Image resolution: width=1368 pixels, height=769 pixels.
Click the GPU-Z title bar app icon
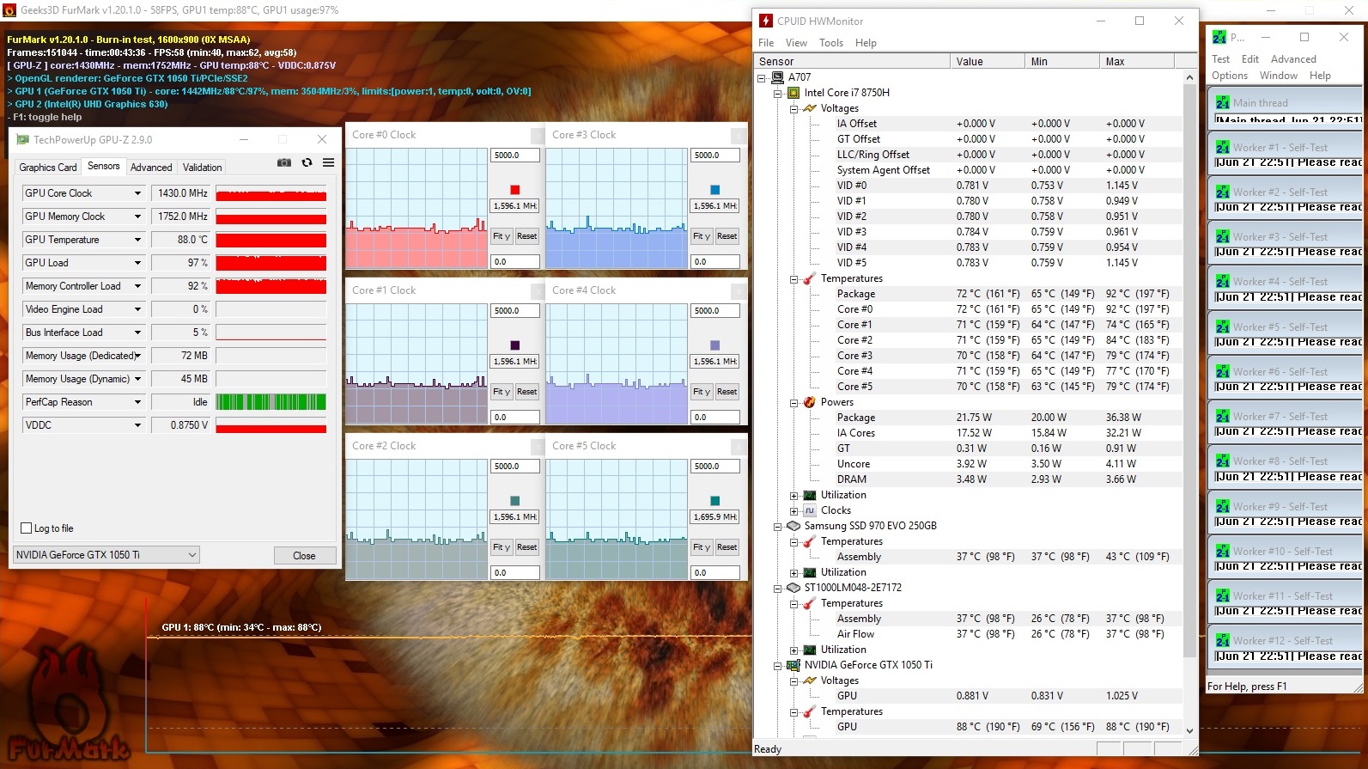pyautogui.click(x=23, y=139)
